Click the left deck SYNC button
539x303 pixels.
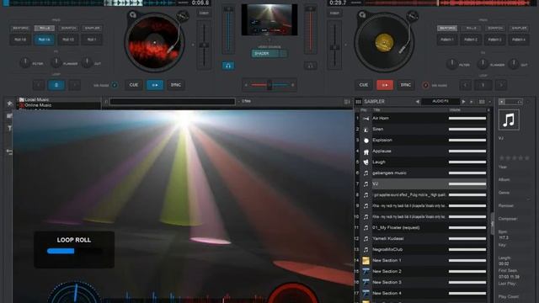[176, 85]
